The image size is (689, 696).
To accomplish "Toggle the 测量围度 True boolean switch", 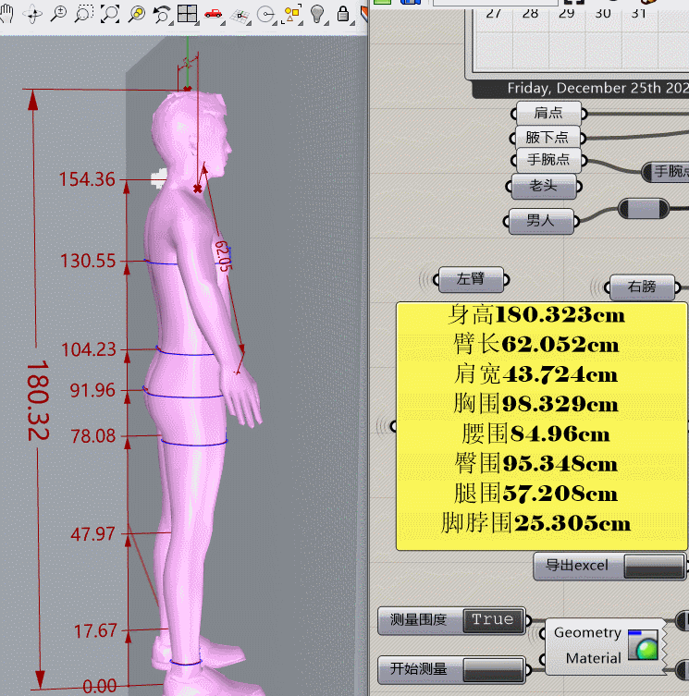I will click(x=493, y=619).
